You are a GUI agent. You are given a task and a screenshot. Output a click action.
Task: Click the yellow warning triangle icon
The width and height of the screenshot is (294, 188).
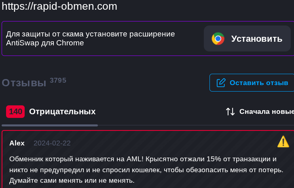(x=283, y=141)
